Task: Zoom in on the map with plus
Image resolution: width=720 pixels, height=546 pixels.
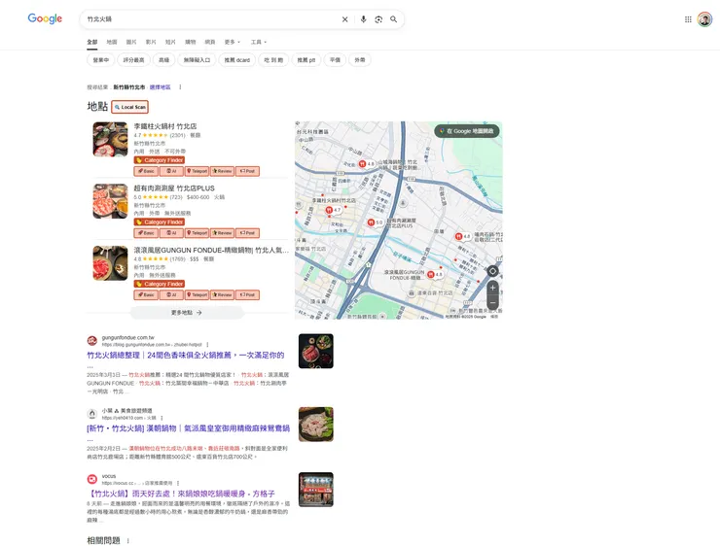Action: pos(492,288)
